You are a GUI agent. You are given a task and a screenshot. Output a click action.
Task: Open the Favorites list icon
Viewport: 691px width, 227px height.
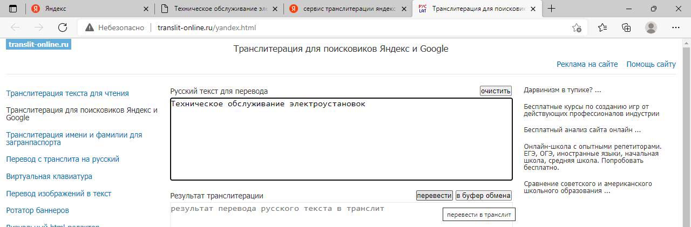[602, 27]
